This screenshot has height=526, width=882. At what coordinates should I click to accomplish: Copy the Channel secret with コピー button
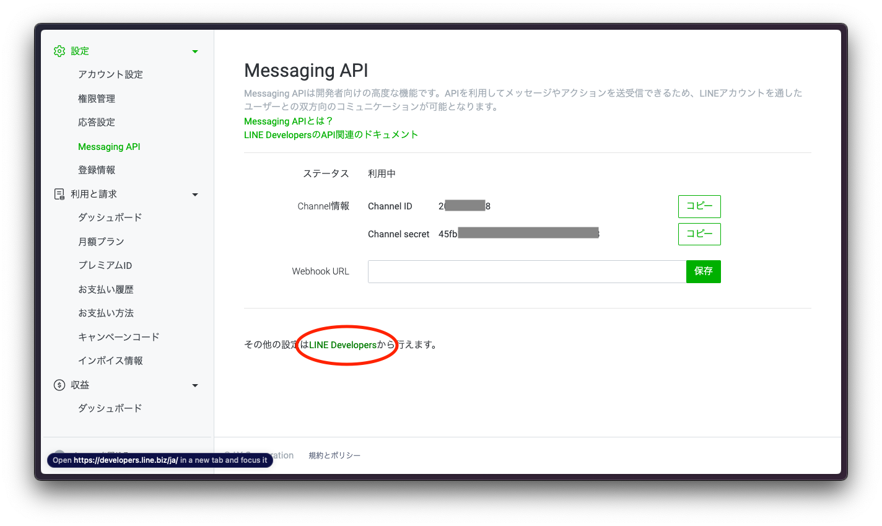(699, 234)
